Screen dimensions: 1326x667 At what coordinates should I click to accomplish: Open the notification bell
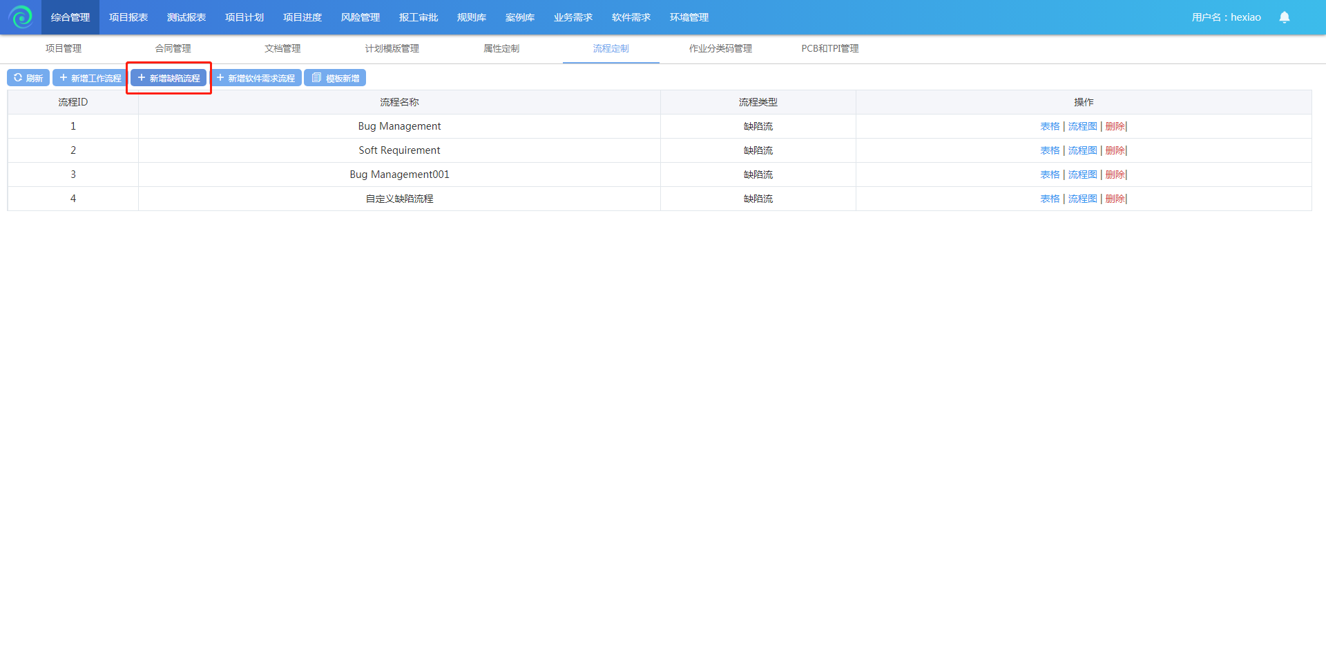(1284, 17)
